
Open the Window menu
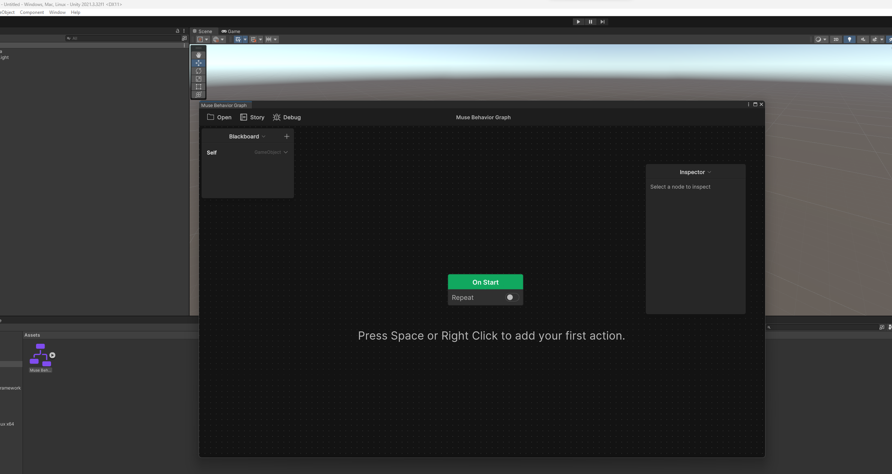click(x=57, y=12)
